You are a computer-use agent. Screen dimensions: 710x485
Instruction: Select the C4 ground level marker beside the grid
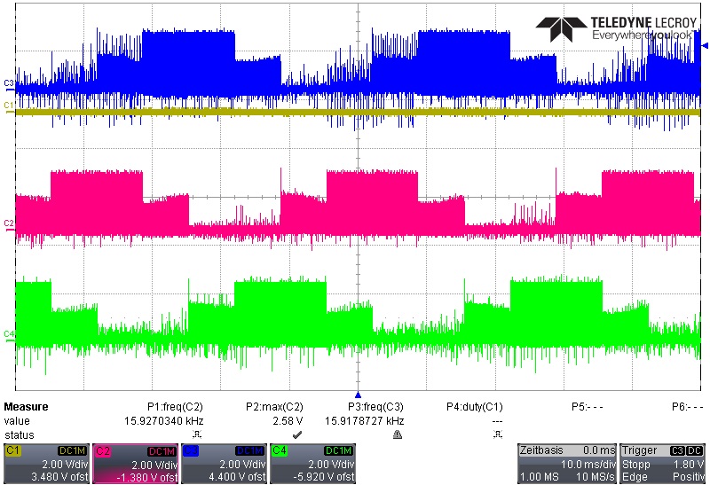(9, 335)
